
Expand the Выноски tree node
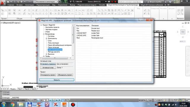point(46,54)
